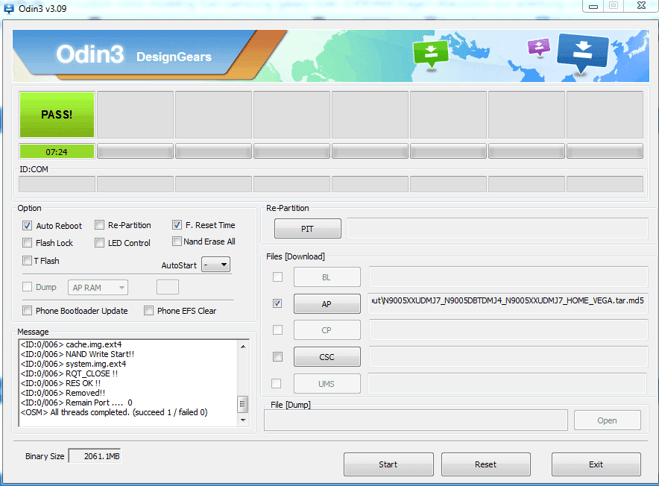This screenshot has width=659, height=486.
Task: Select the 'NAND Write Start!!' log line
Action: pyautogui.click(x=78, y=354)
